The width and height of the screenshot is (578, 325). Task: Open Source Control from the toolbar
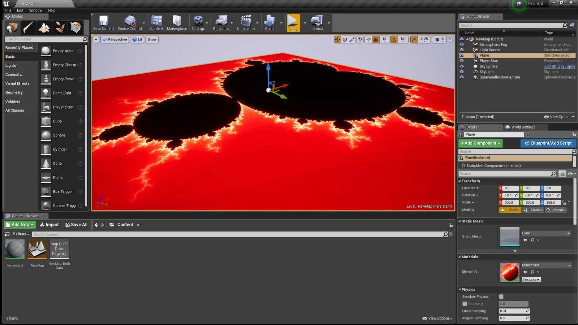pyautogui.click(x=130, y=23)
